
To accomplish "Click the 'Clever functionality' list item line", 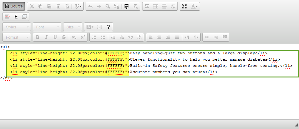I will [x=145, y=60].
